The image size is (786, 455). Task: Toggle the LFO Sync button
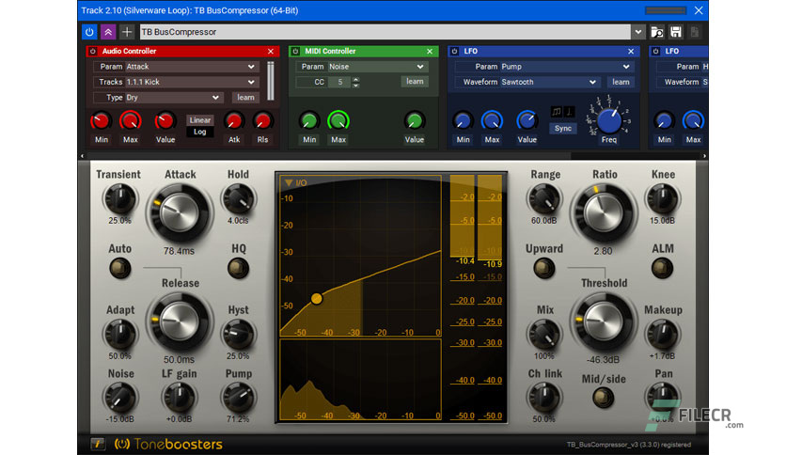(563, 128)
